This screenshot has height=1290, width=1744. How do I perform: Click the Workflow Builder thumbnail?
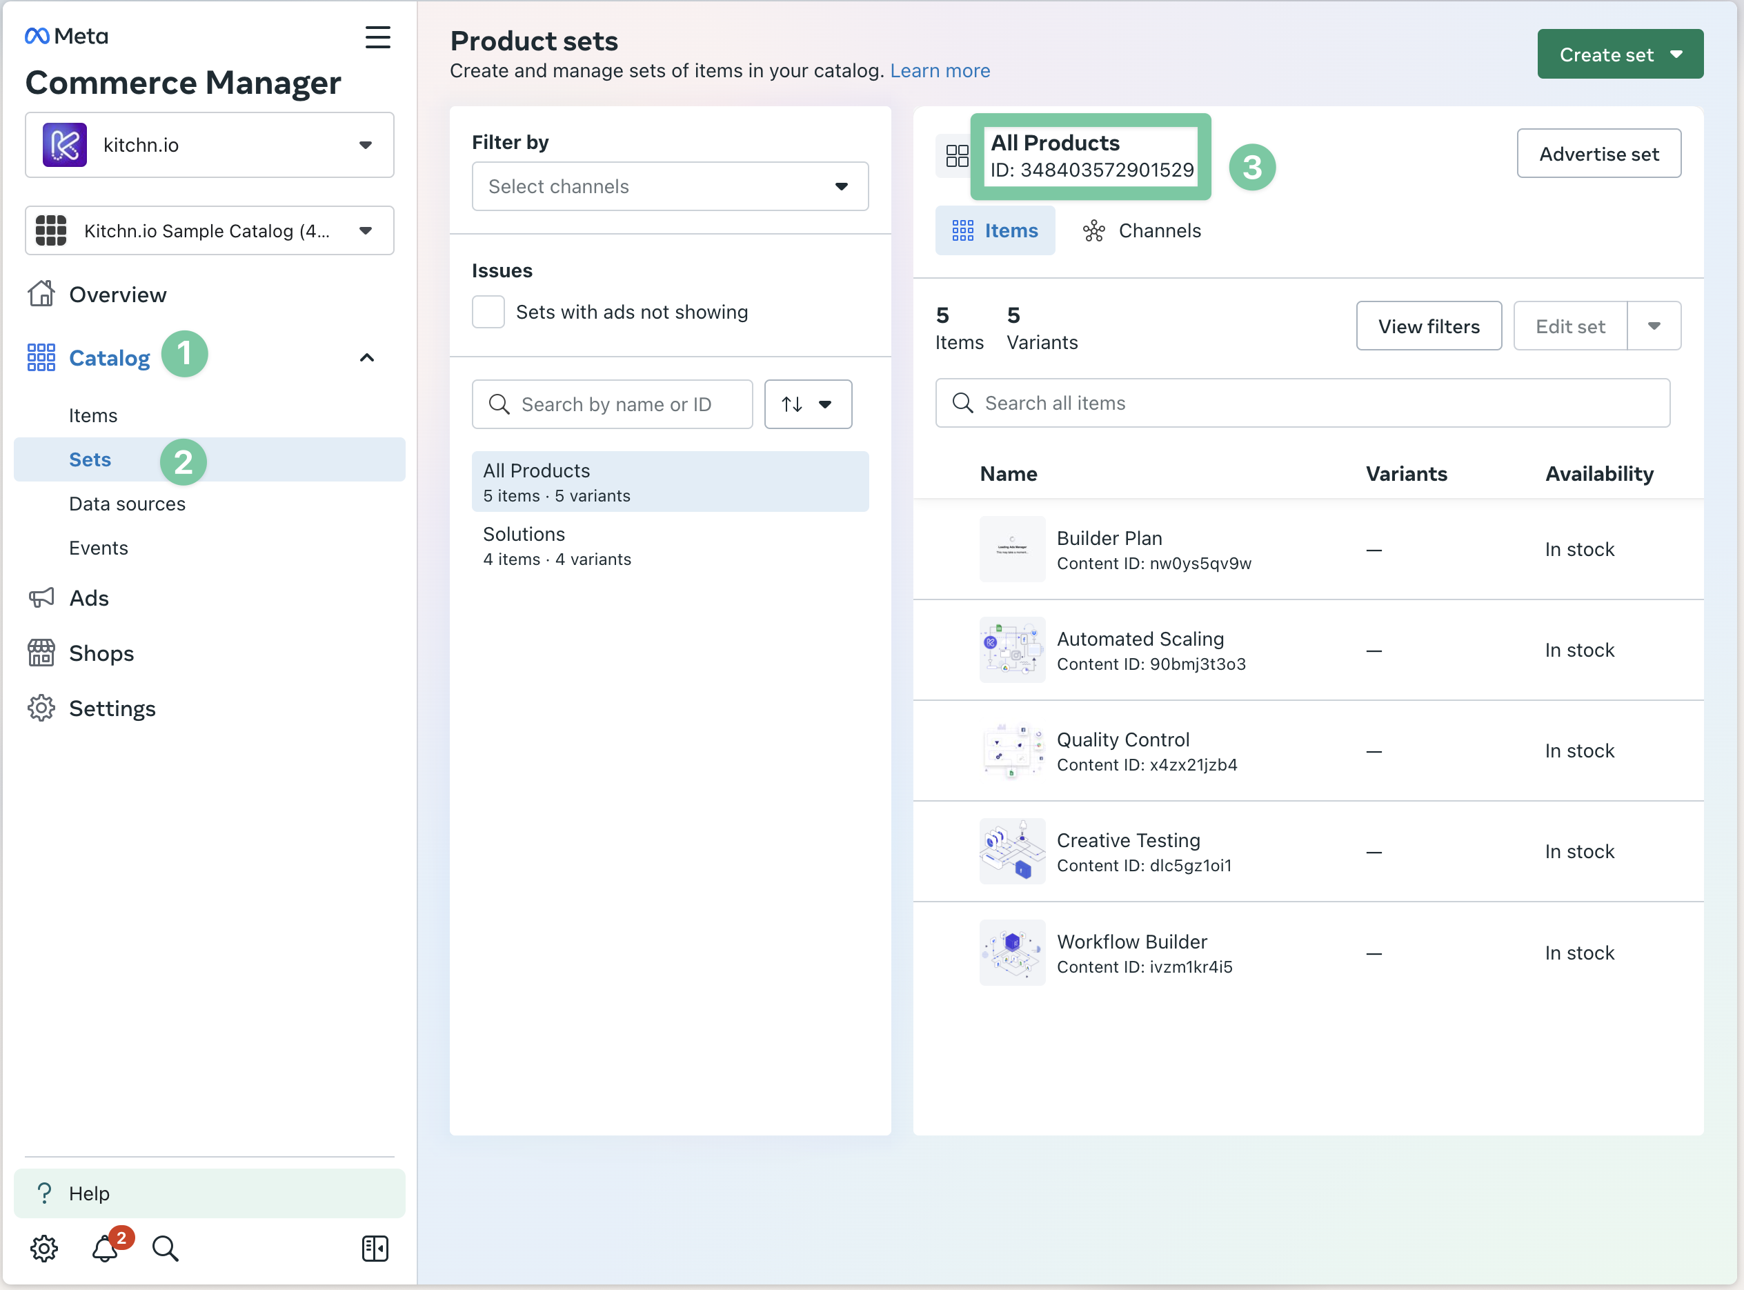coord(1012,953)
